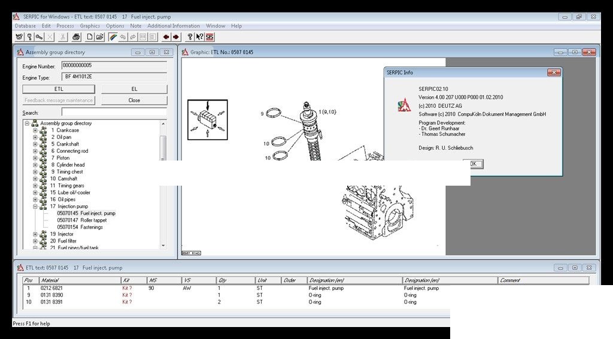This screenshot has height=339, width=613.
Task: Select 05070147 Roller tappet in the tree
Action: pos(81,220)
